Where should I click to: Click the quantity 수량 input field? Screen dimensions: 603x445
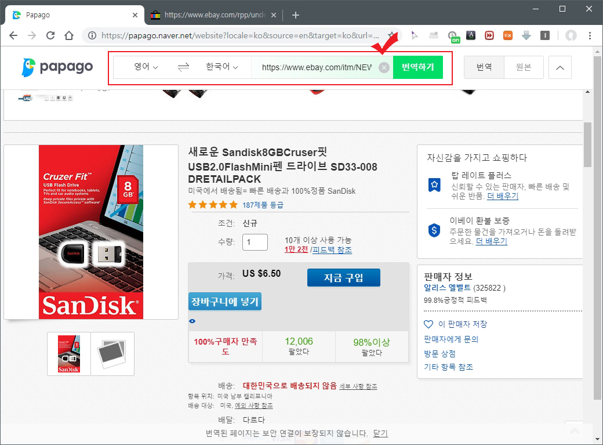(255, 242)
